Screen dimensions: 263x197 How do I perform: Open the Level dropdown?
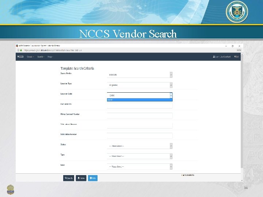(x=140, y=166)
